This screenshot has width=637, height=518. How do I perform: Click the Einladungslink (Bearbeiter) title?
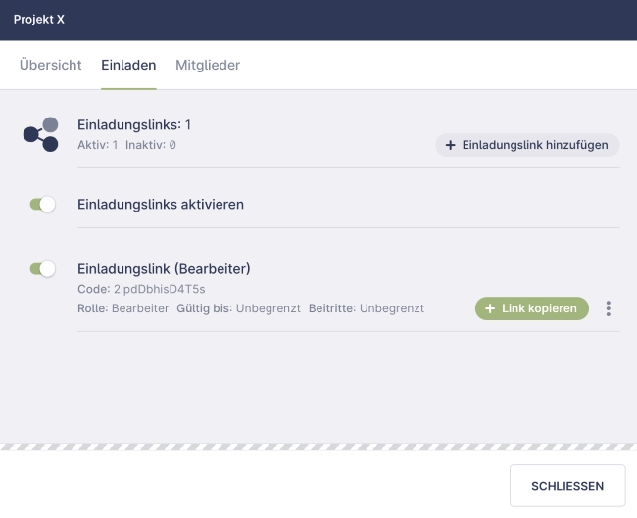pos(165,268)
